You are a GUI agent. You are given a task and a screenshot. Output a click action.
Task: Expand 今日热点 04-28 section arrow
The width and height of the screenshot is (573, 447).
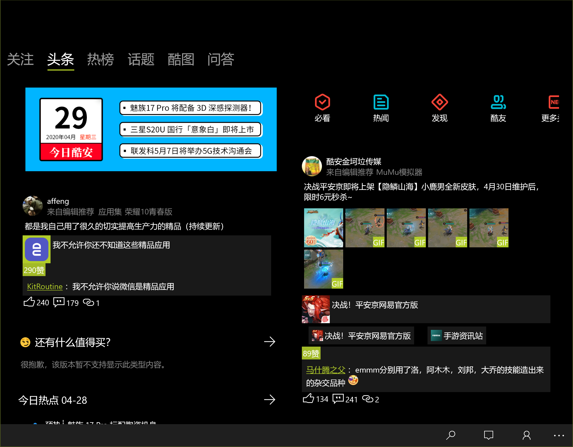pyautogui.click(x=269, y=400)
